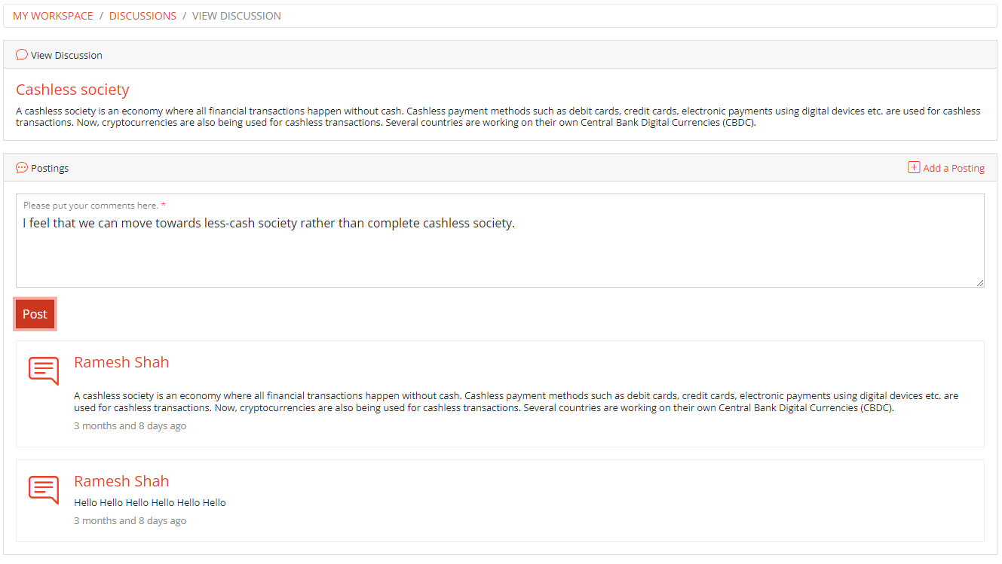The image size is (1002, 564).
Task: Click the Postings chat bubble icon
Action: pos(22,168)
